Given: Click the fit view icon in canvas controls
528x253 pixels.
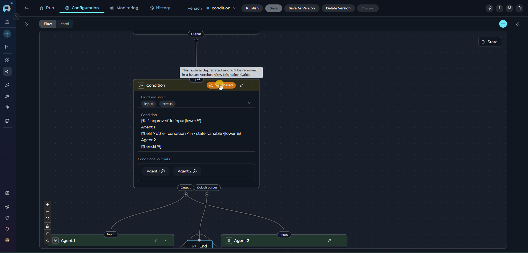Looking at the screenshot, I should coord(47,219).
